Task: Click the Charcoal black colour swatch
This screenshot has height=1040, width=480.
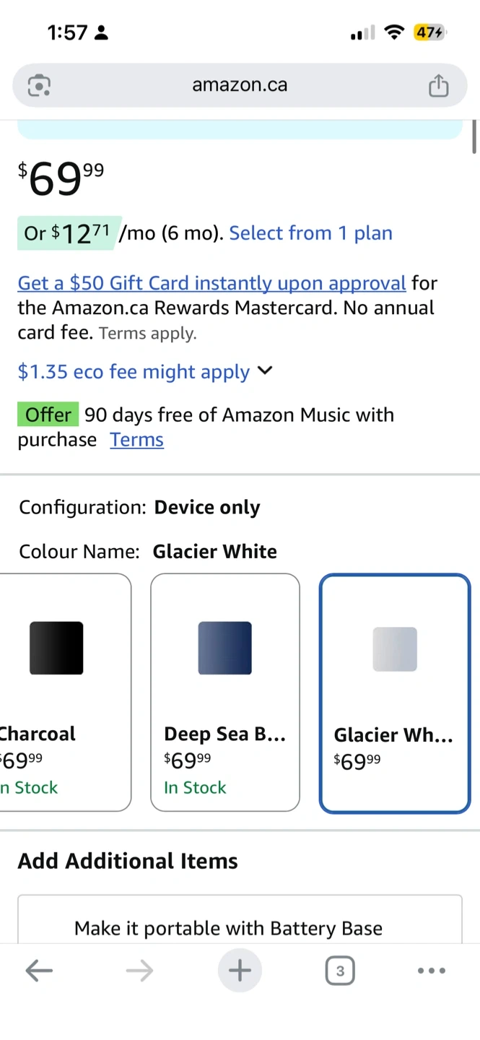Action: (x=56, y=648)
